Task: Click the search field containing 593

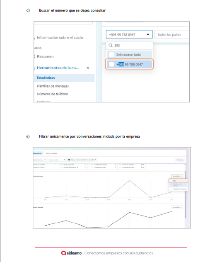Action: pyautogui.click(x=130, y=46)
